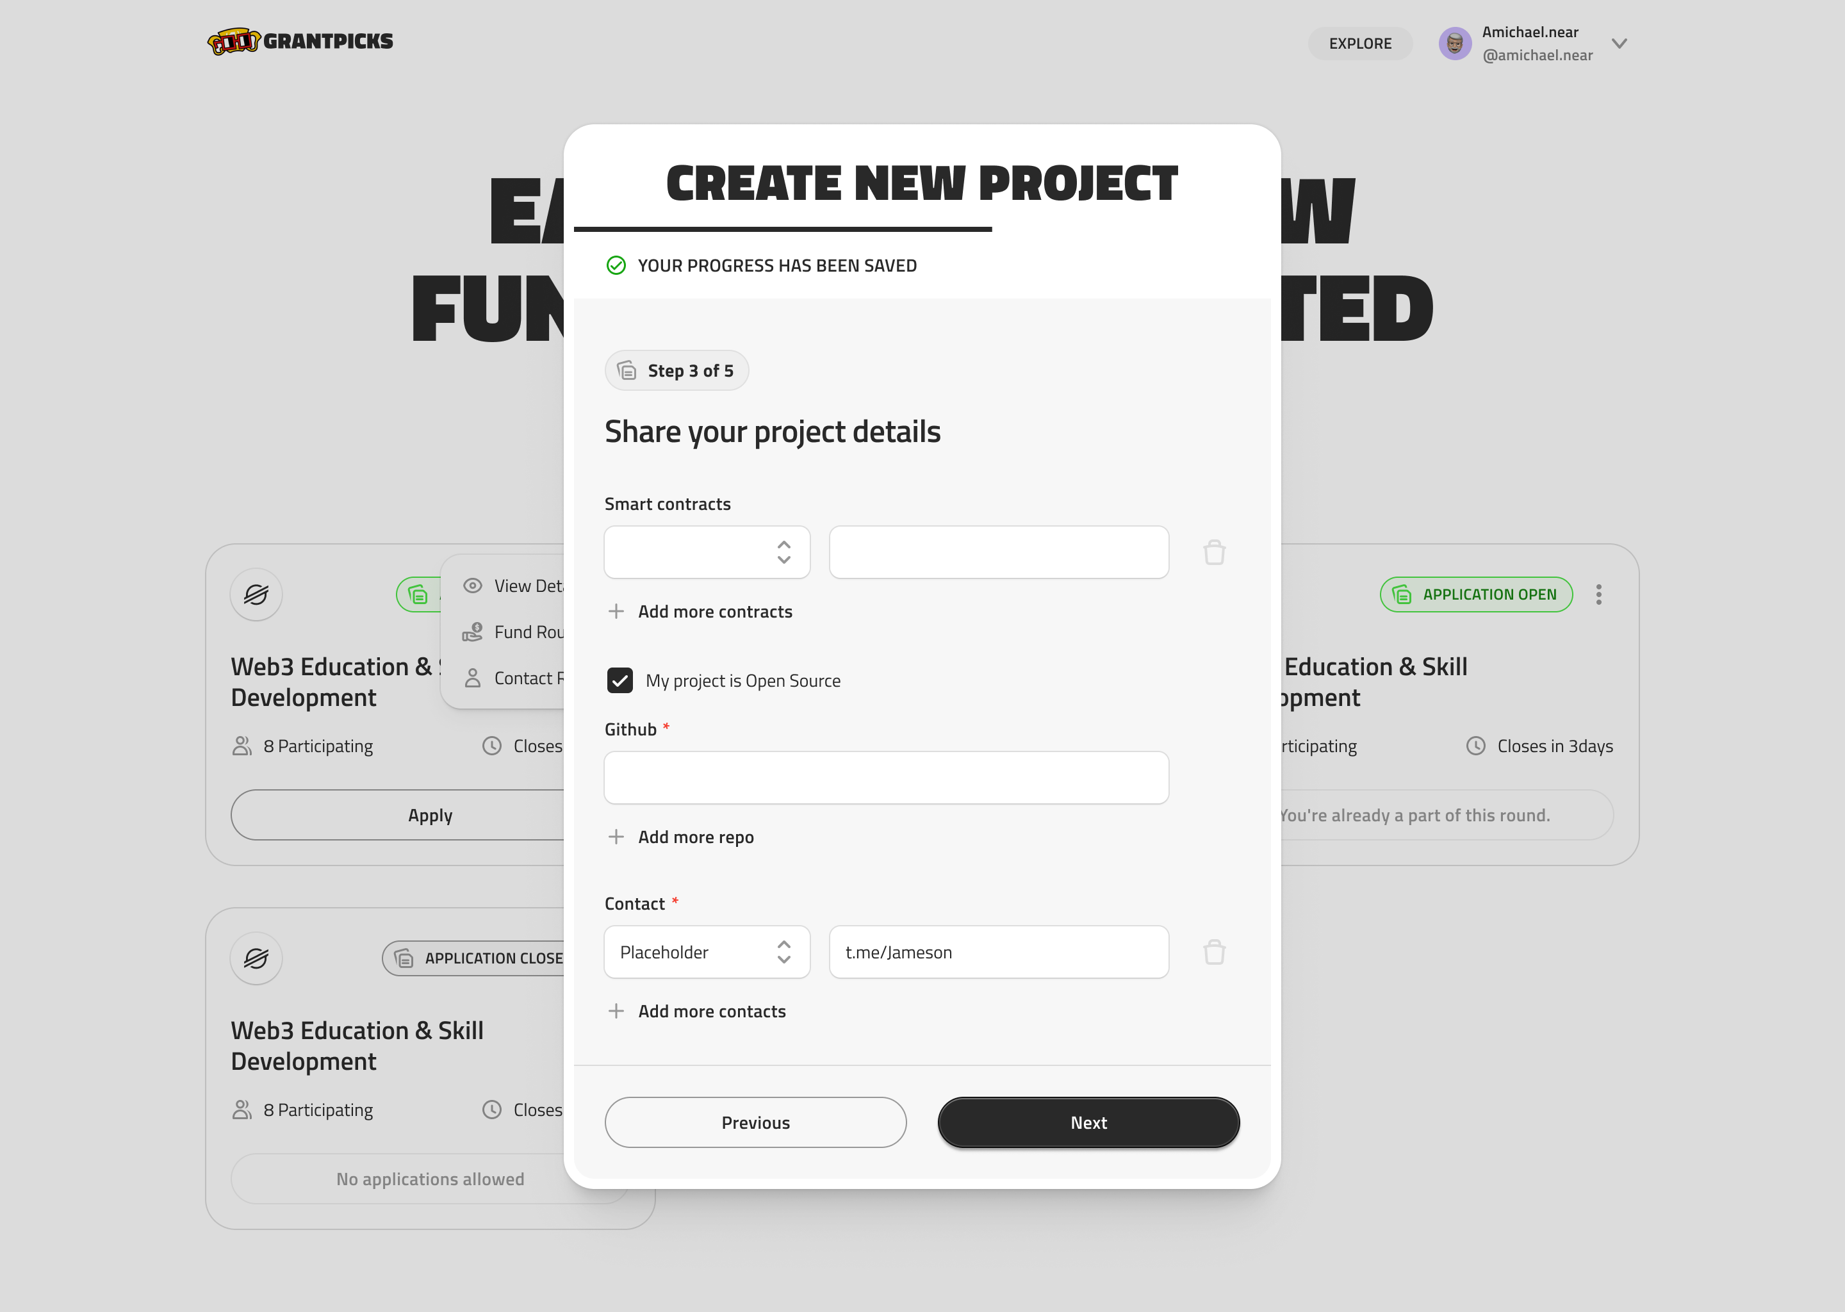The height and width of the screenshot is (1312, 1845).
Task: Click the Previous button
Action: (x=755, y=1122)
